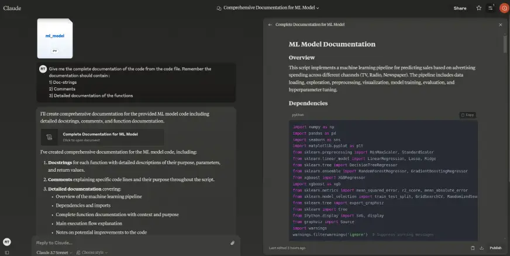Attach a file with the paperclip icon
Viewport: 510px width, 256px height.
232,243
